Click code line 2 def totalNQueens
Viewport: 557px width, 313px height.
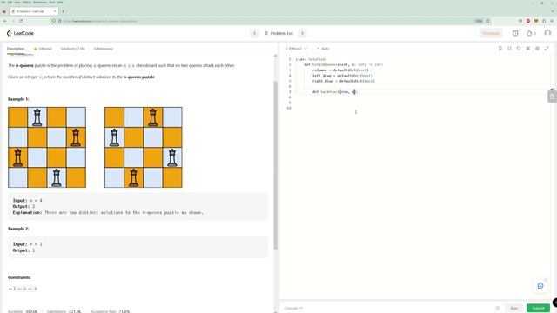pyautogui.click(x=343, y=64)
